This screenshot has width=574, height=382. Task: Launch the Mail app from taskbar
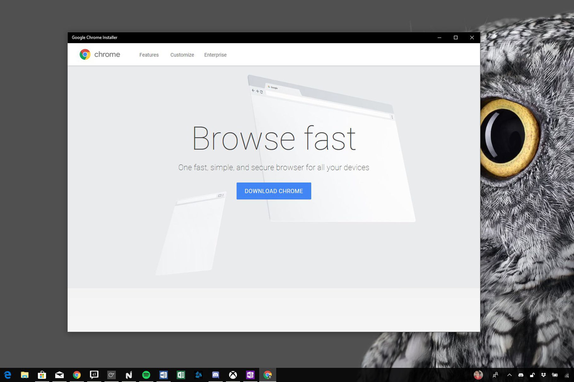59,375
